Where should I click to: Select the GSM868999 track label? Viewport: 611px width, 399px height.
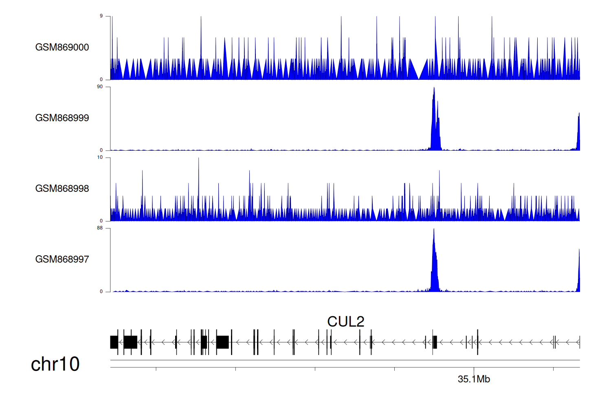pos(62,118)
